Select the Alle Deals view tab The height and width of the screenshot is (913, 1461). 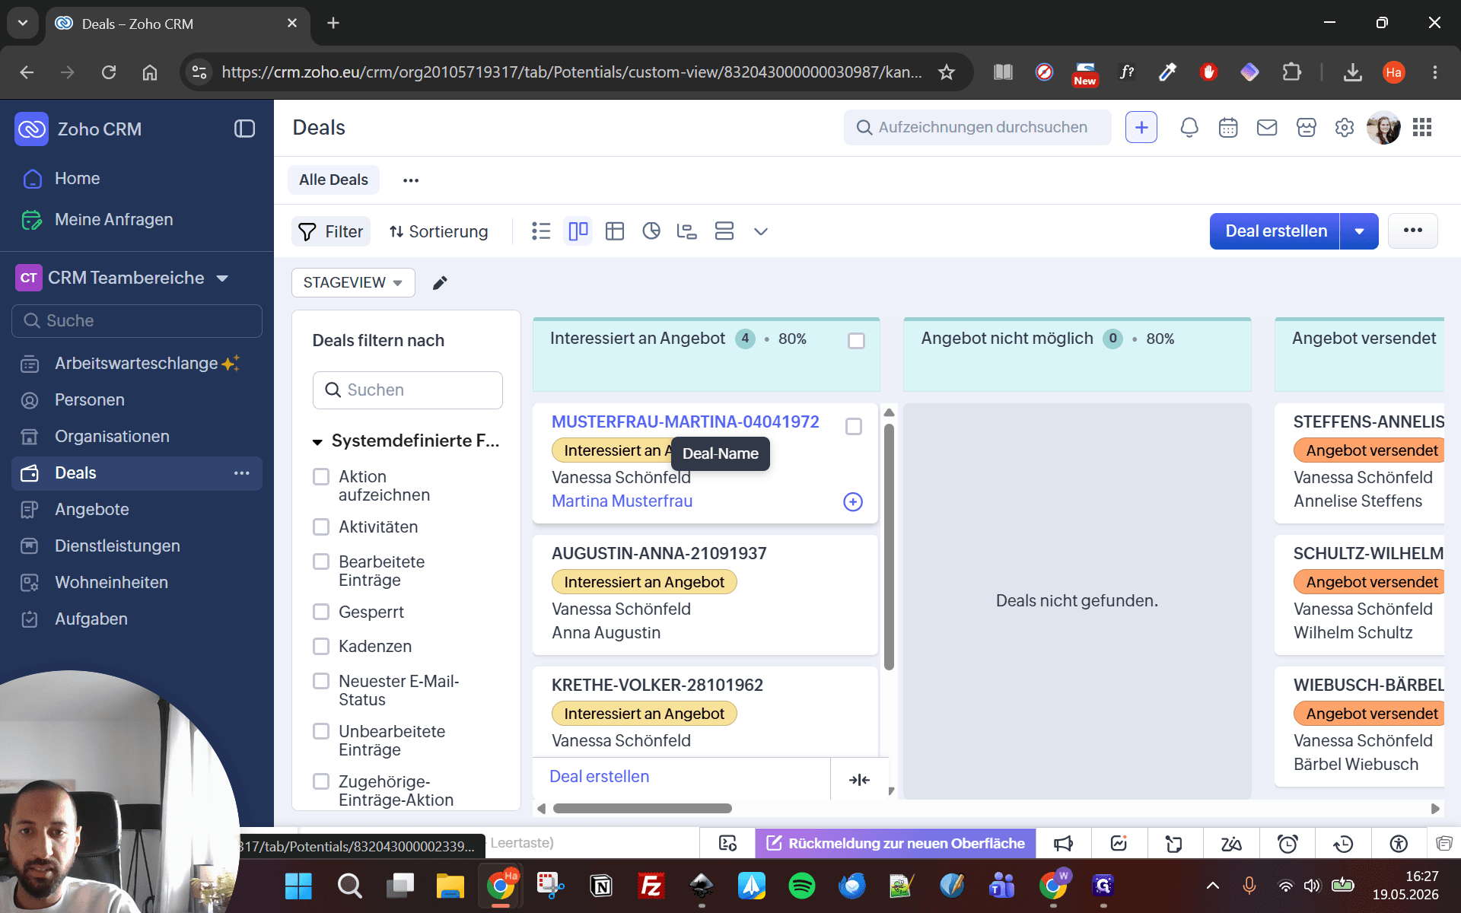point(333,180)
